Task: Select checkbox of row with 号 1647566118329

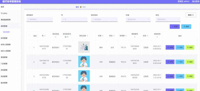Action: click(x=29, y=62)
